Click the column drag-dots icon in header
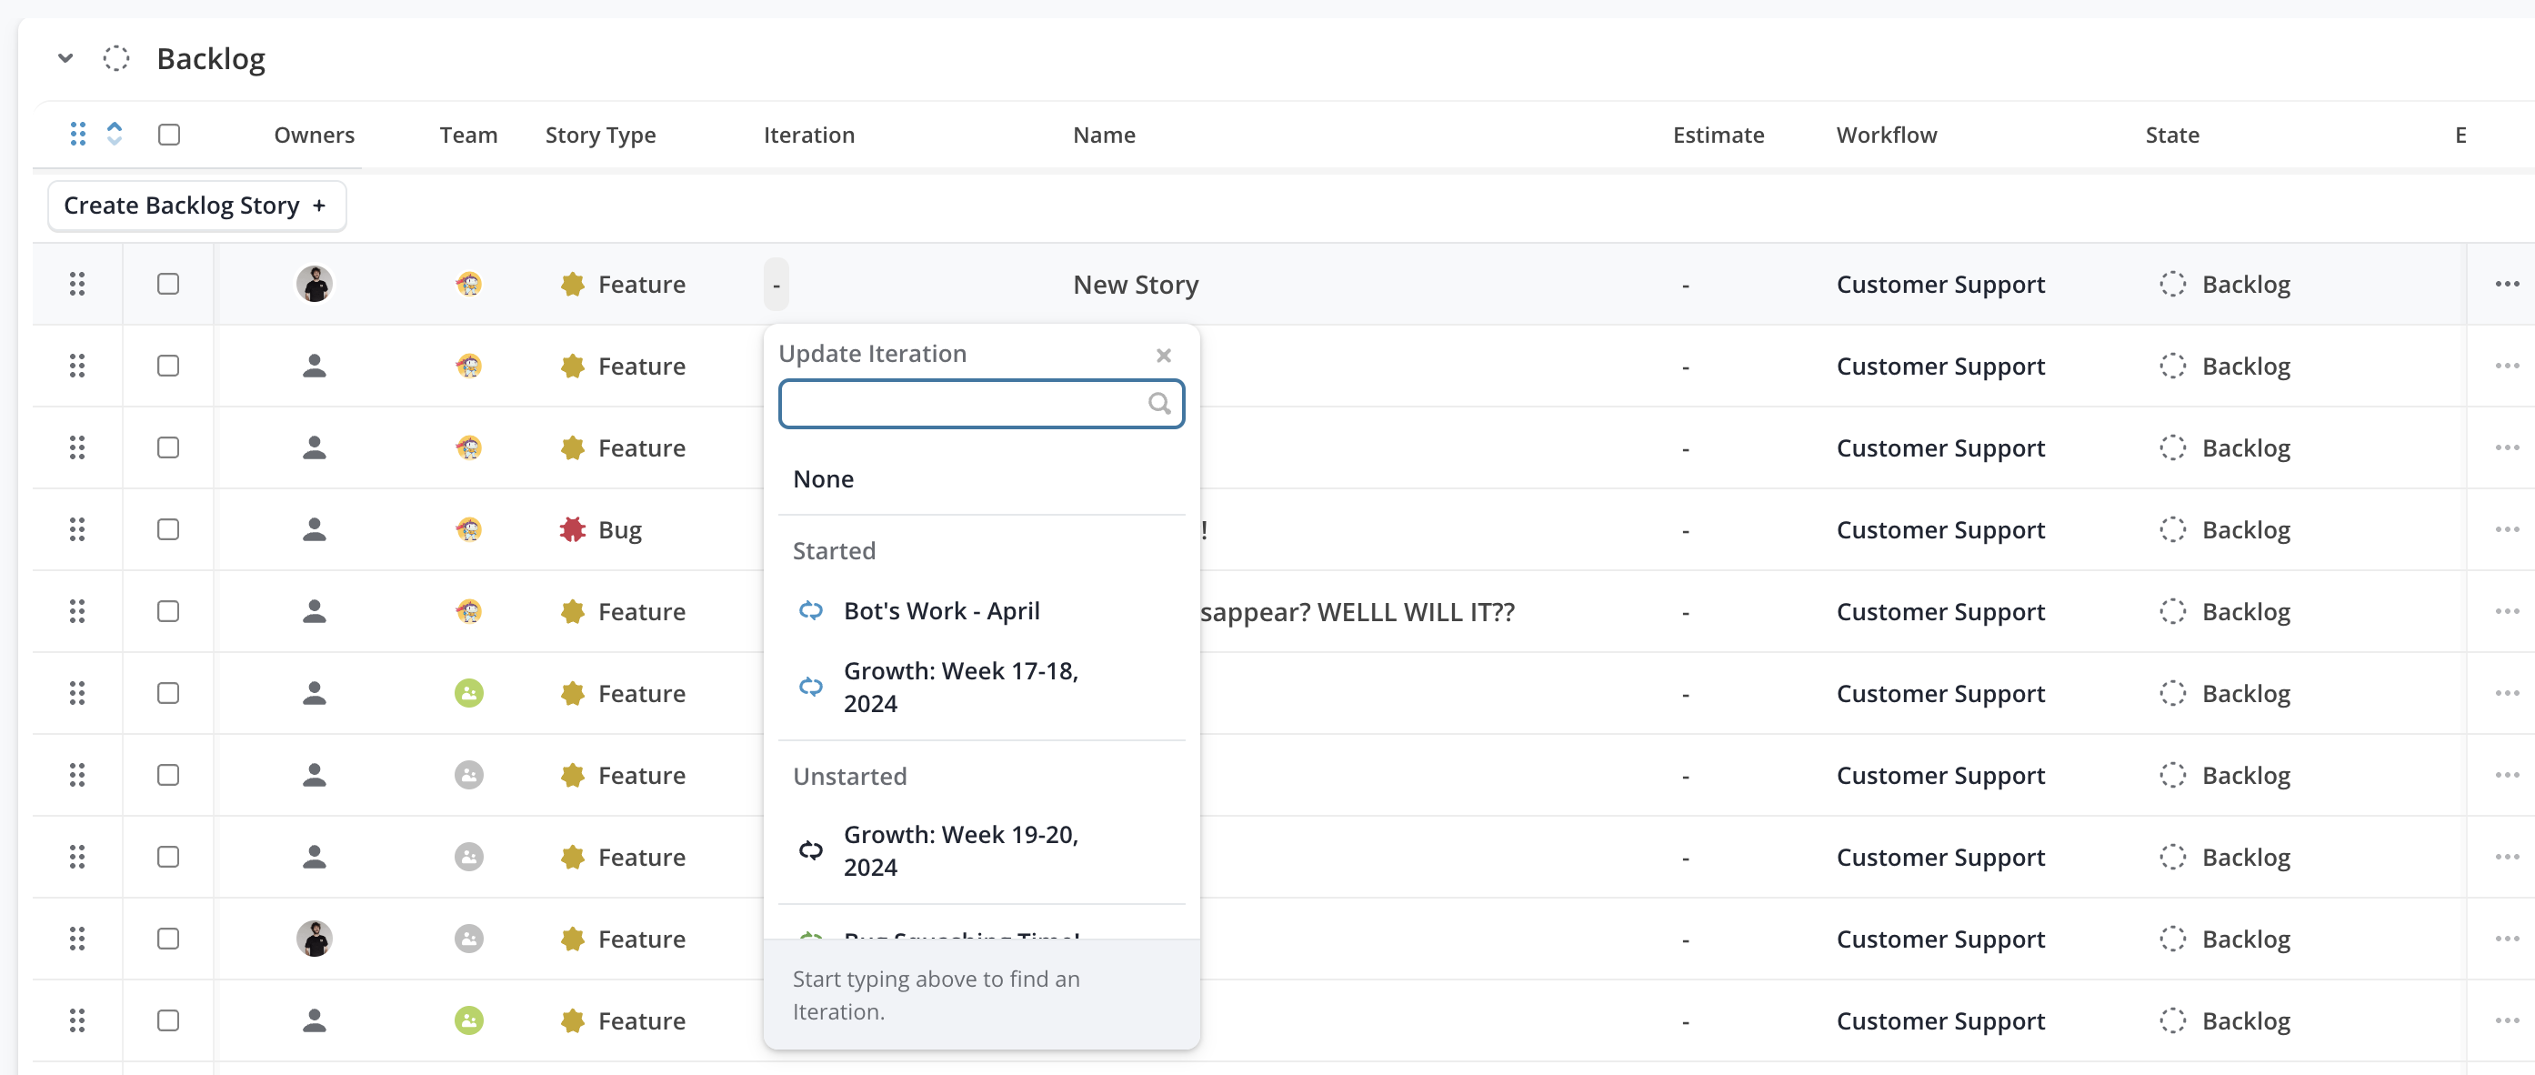Viewport: 2535px width, 1075px height. coord(78,134)
